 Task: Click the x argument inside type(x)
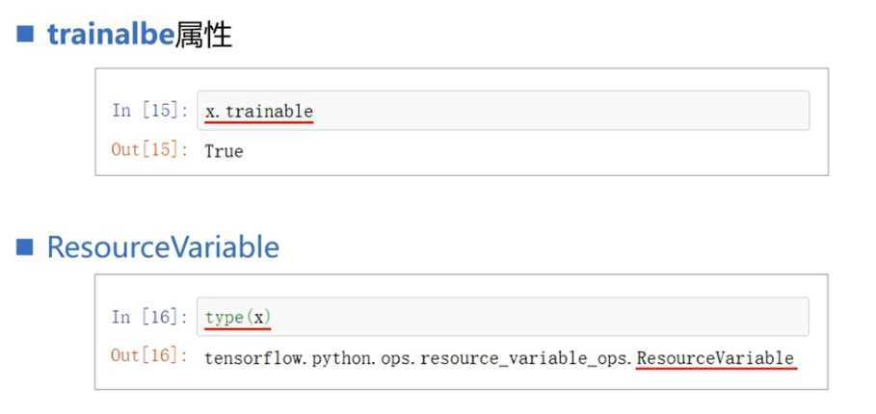click(258, 318)
